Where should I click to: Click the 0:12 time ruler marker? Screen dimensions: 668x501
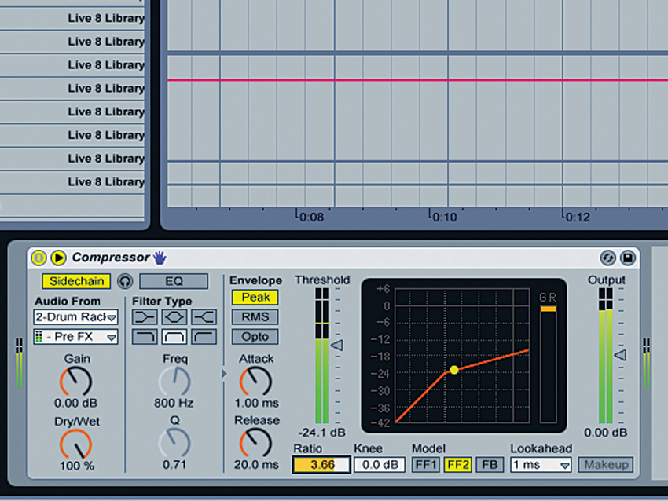578,217
